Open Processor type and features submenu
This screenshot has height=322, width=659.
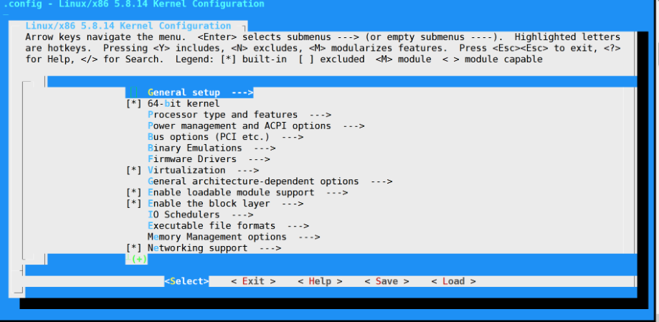(x=240, y=115)
